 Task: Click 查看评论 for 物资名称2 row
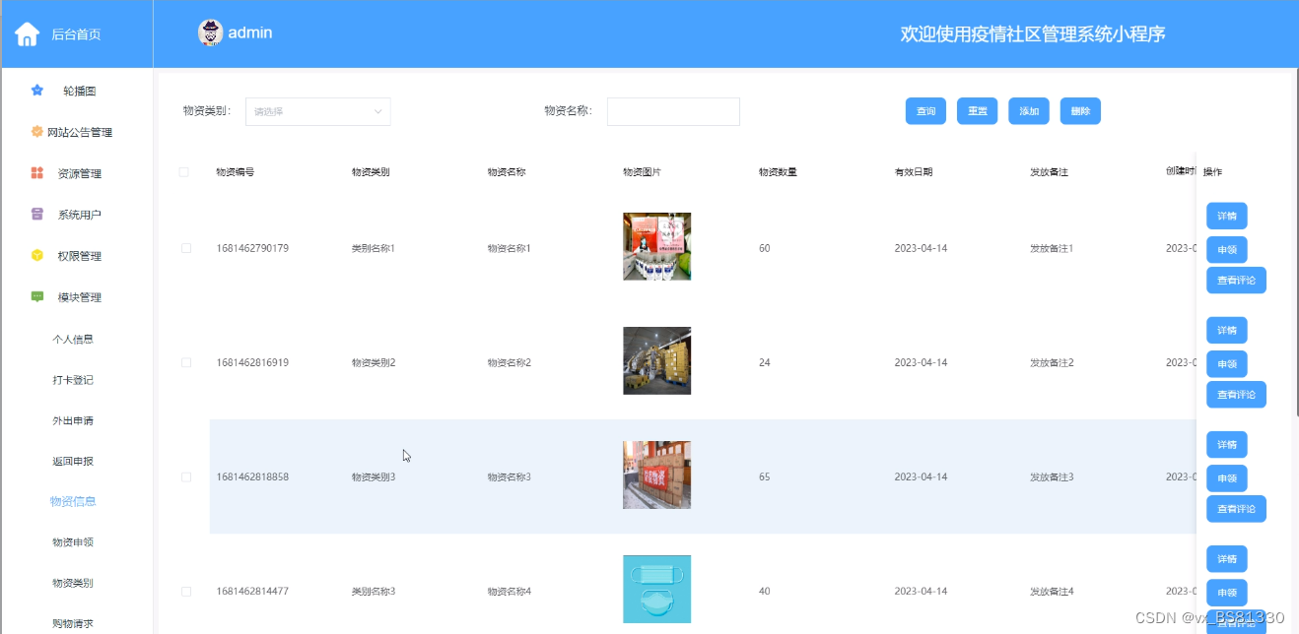[1236, 395]
